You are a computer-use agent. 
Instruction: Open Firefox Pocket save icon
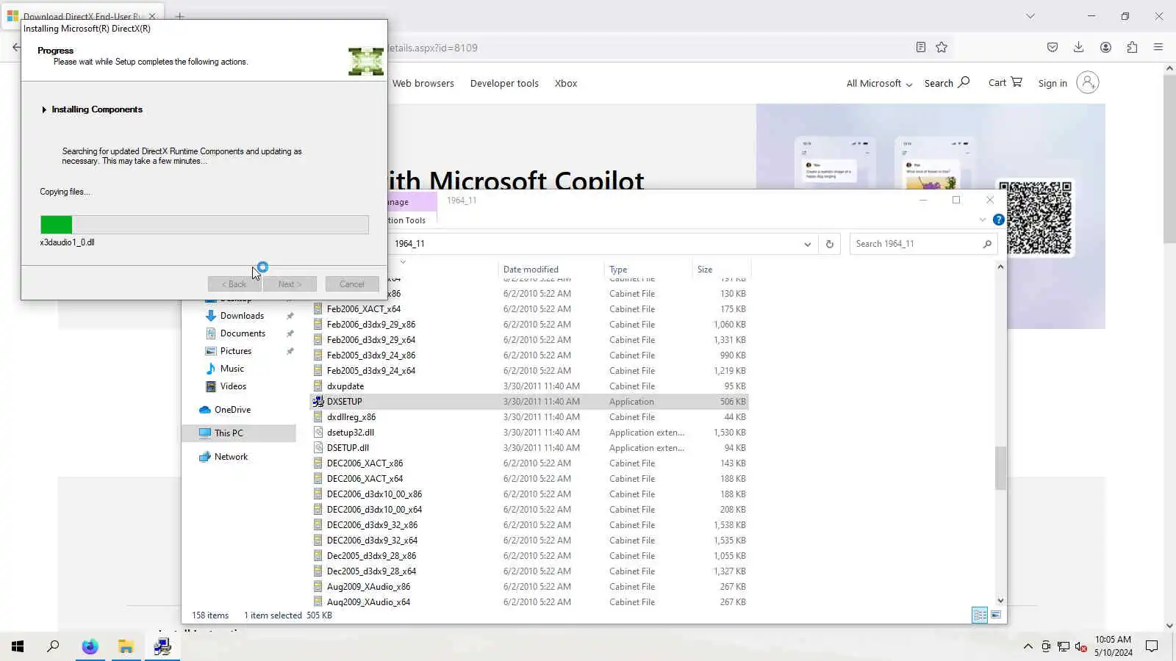pyautogui.click(x=1053, y=47)
